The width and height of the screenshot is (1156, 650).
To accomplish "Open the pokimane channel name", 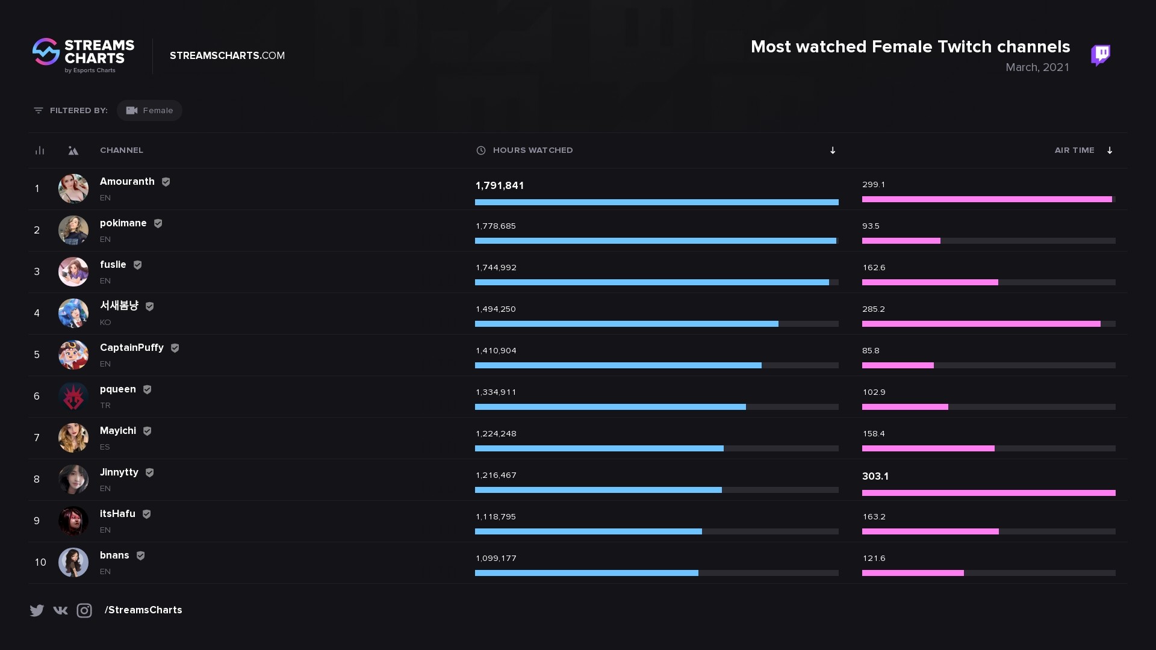I will click(123, 223).
